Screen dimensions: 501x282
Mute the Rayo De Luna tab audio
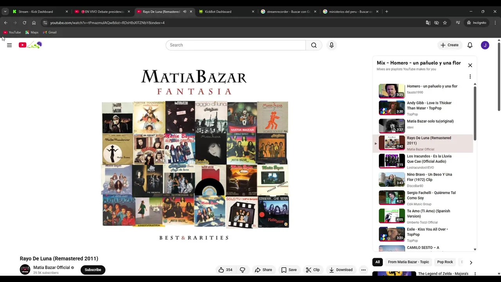(185, 12)
